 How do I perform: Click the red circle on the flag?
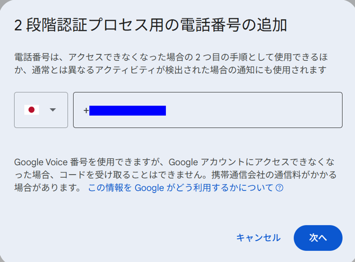[x=31, y=110]
